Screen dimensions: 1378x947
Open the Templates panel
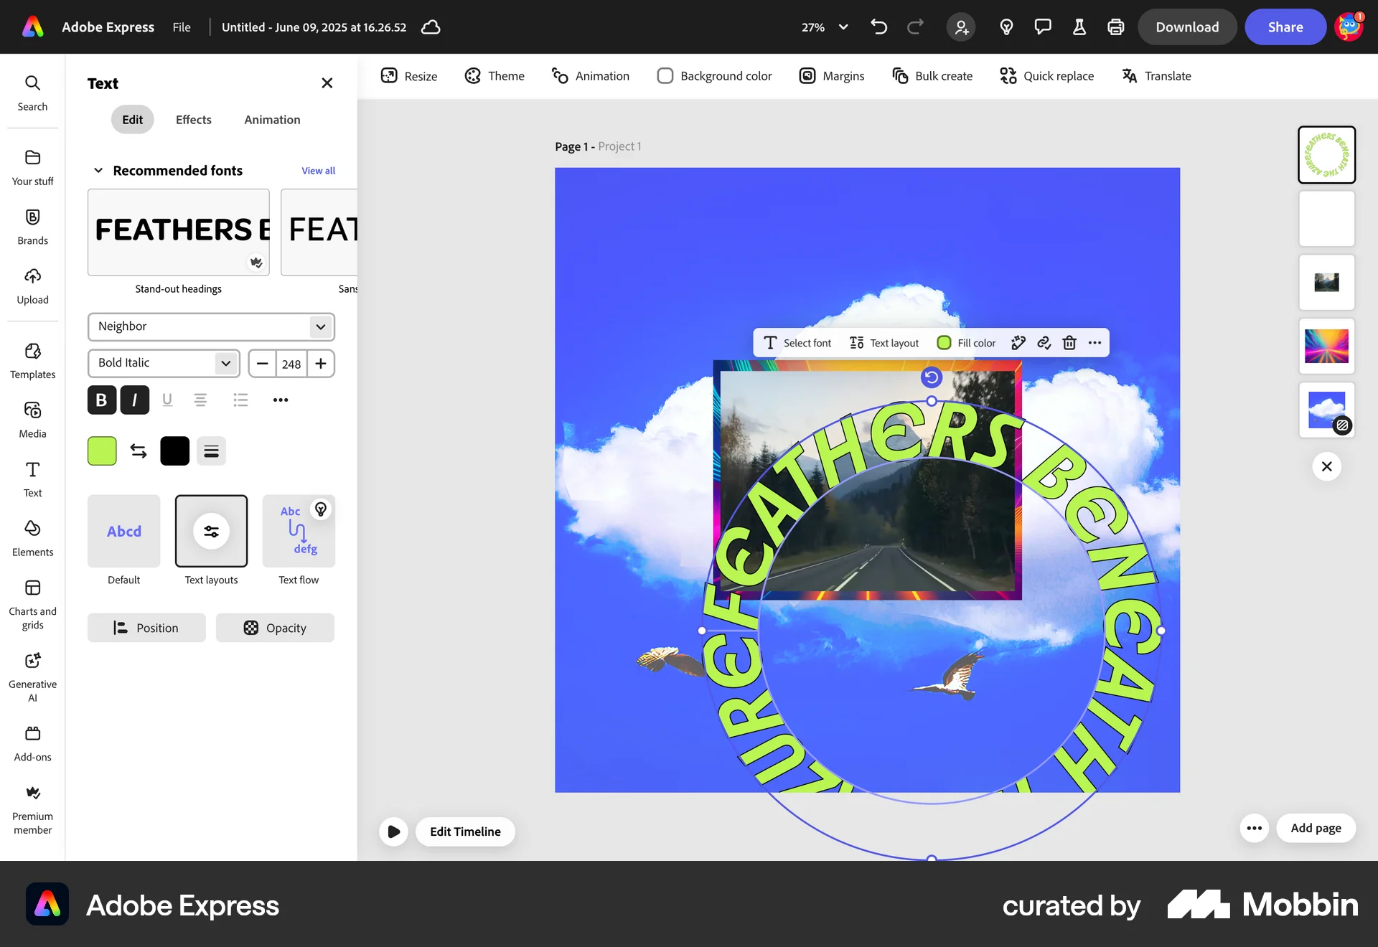click(x=32, y=361)
